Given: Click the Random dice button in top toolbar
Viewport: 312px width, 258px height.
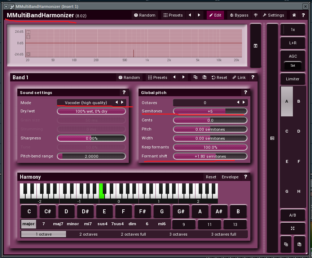Looking at the screenshot, I should (x=145, y=15).
